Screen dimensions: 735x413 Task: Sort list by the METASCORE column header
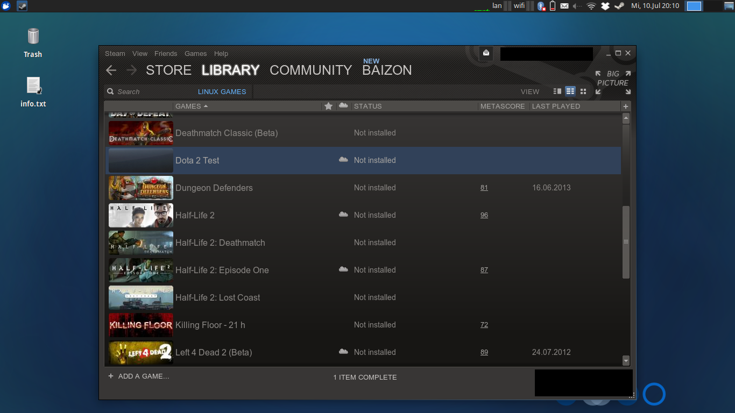coord(503,106)
